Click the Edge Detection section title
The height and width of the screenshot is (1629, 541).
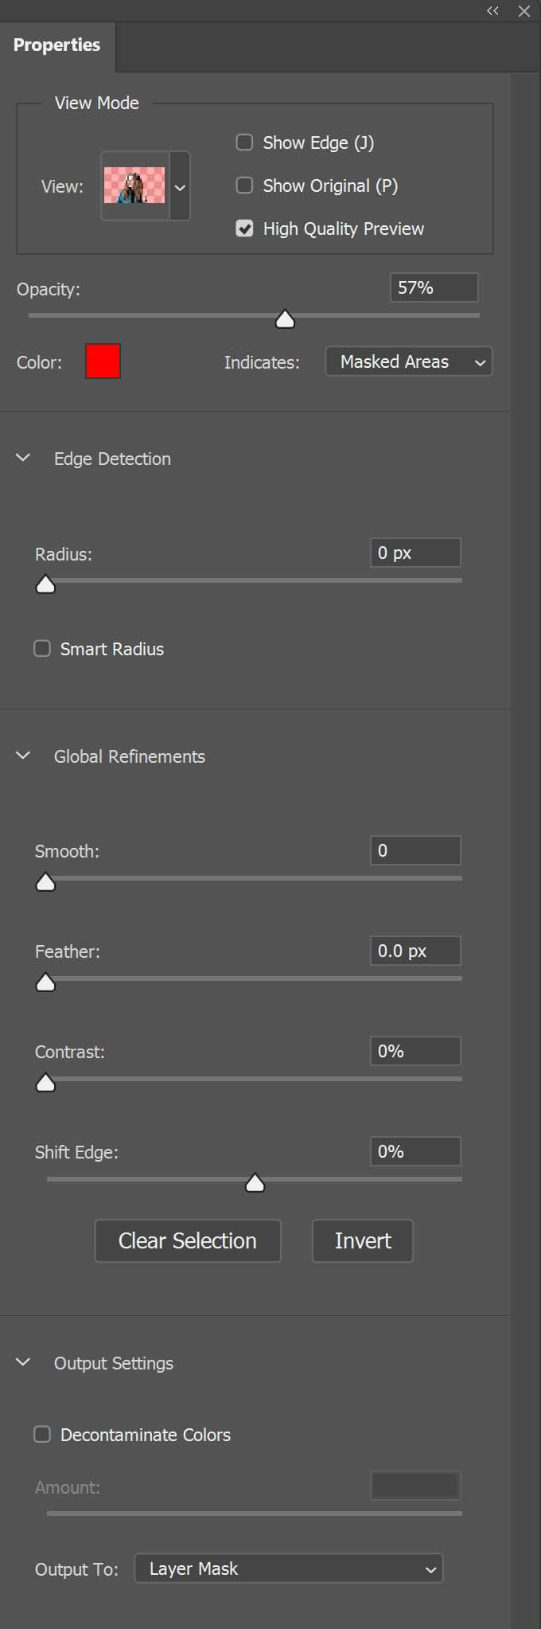coord(112,459)
